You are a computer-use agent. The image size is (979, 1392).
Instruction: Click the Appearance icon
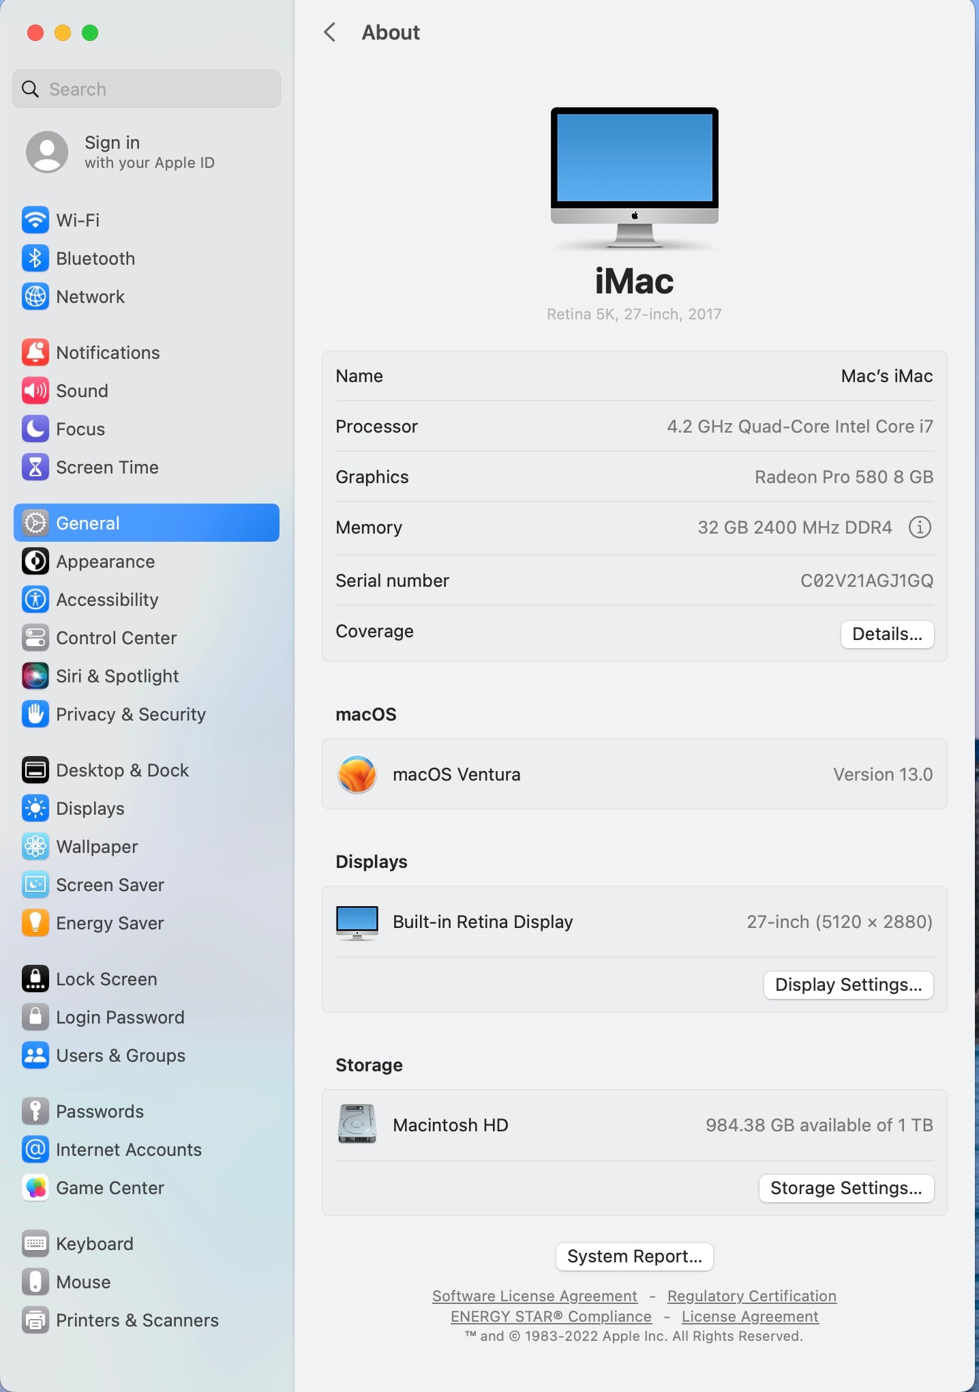pos(35,561)
